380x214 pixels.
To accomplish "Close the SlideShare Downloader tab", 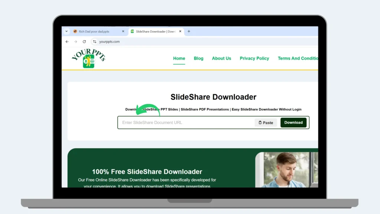I will point(180,31).
